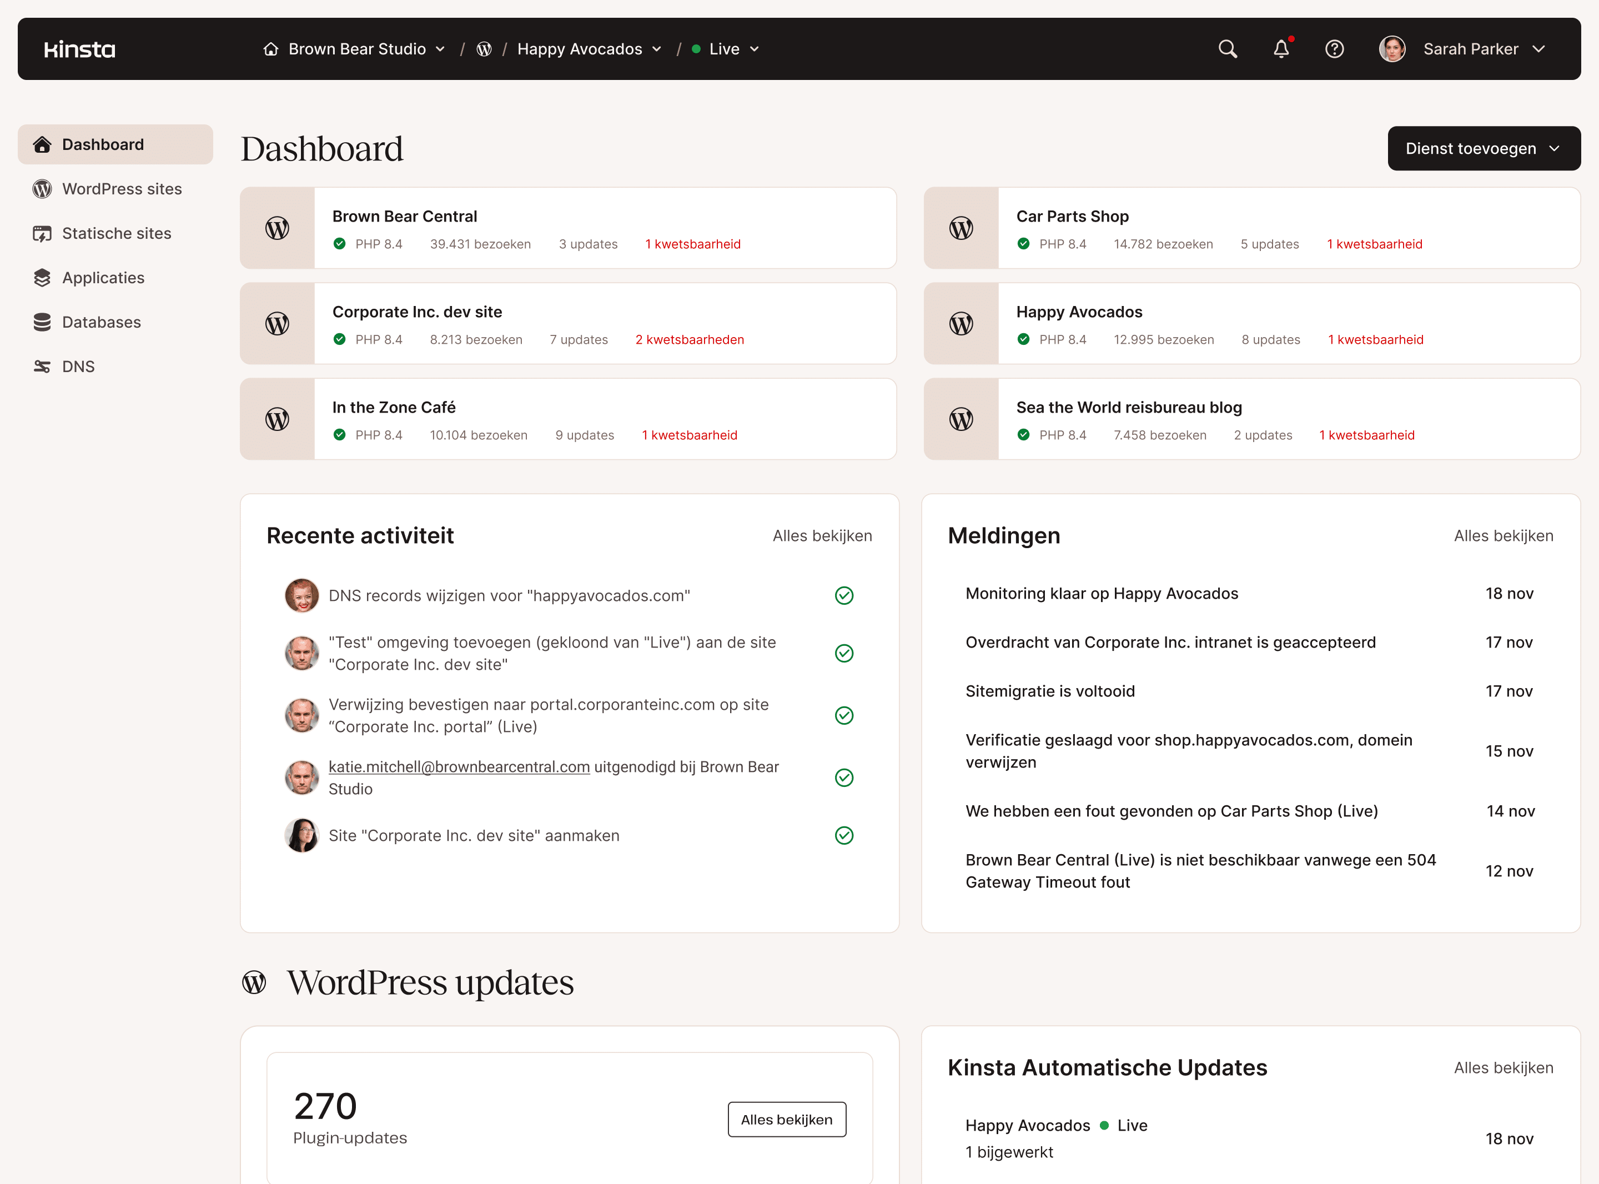Viewport: 1599px width, 1184px height.
Task: Open the Live environment dropdown
Action: point(725,49)
